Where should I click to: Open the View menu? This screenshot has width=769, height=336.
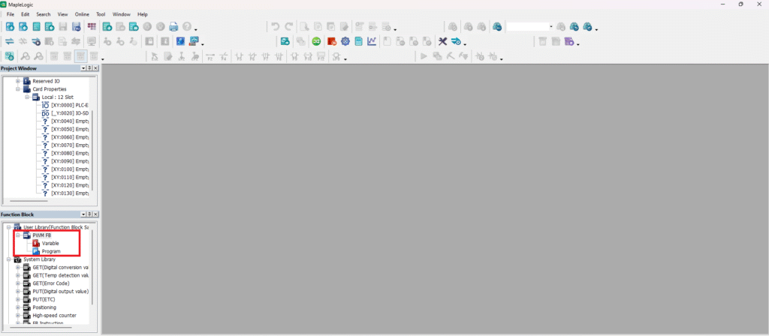63,14
